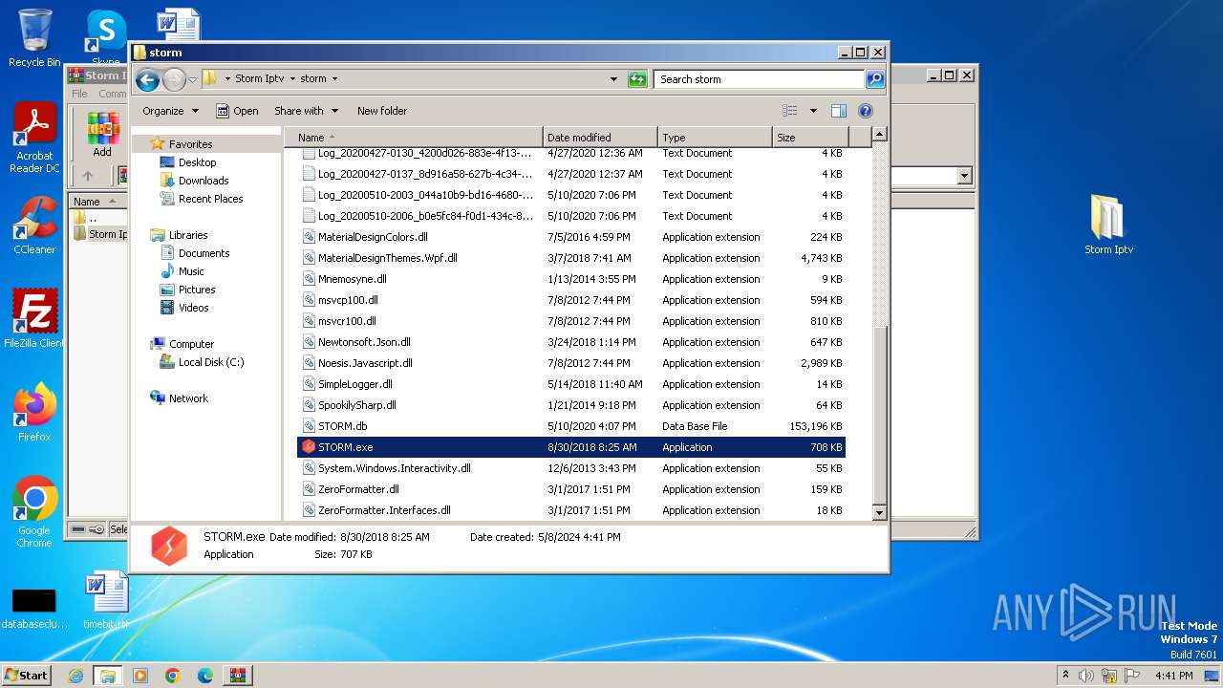The image size is (1223, 688).
Task: Sort files by Date modified column
Action: pyautogui.click(x=600, y=138)
